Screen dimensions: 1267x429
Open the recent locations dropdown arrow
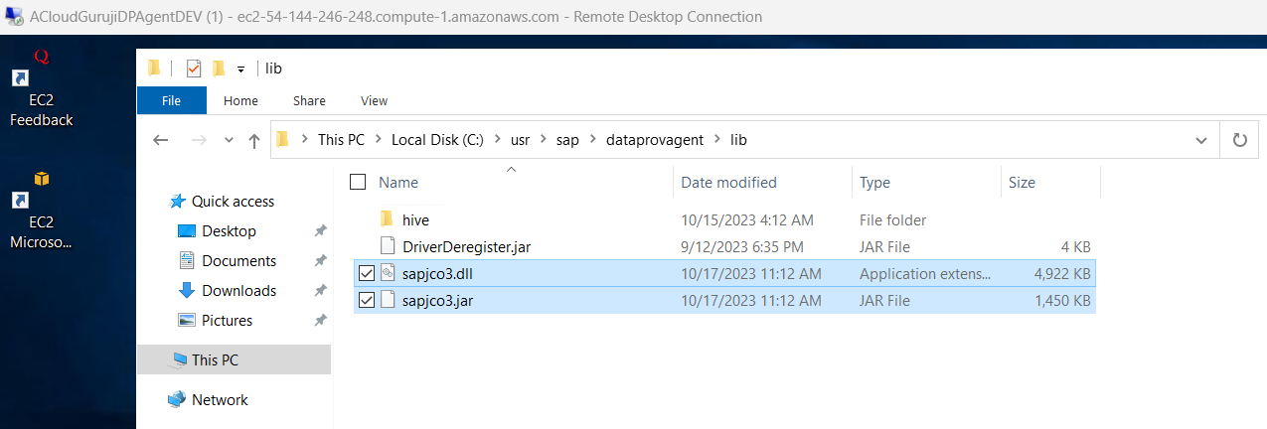230,140
